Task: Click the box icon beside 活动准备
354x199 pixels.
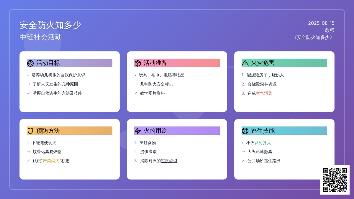Action: coord(138,63)
